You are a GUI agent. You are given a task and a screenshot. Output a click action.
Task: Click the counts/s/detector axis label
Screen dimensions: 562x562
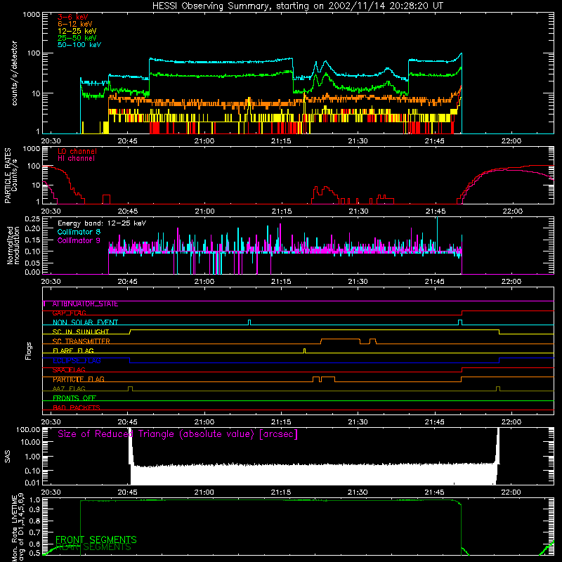point(15,73)
